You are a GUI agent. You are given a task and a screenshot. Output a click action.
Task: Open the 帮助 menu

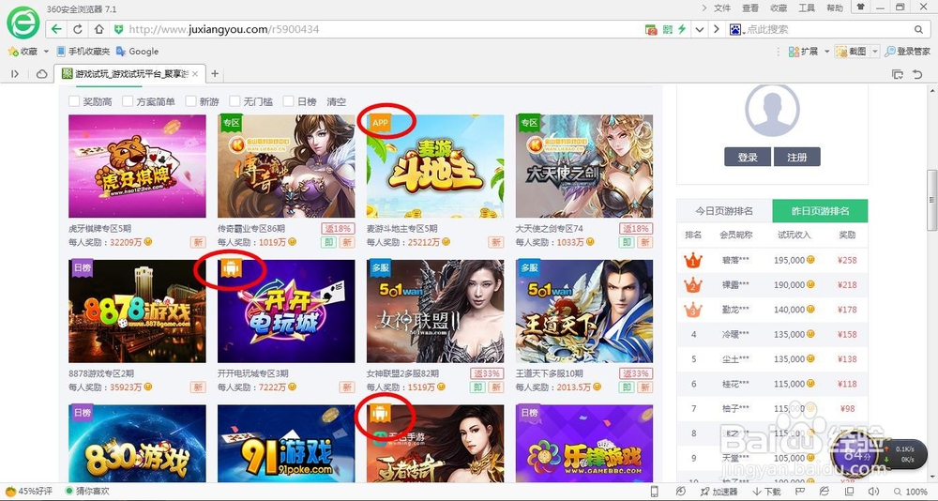(x=835, y=8)
